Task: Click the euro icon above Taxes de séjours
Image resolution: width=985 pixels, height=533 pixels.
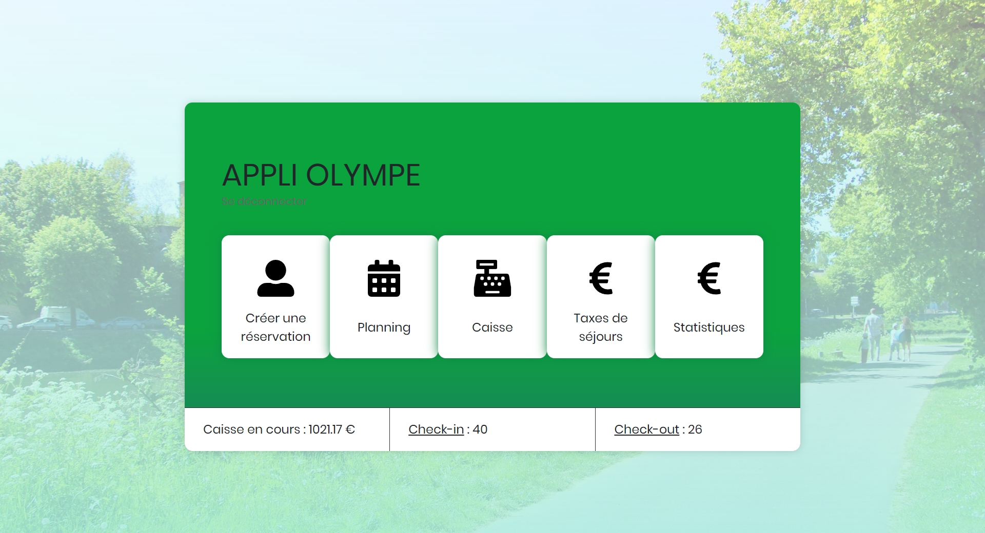Action: (601, 278)
